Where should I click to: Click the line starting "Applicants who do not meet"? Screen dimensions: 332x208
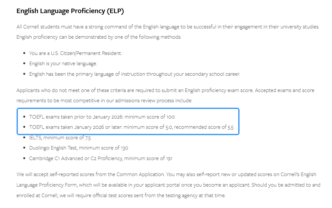pyautogui.click(x=165, y=90)
